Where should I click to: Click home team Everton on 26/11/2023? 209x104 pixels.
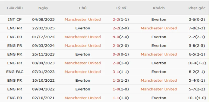pos(83,54)
